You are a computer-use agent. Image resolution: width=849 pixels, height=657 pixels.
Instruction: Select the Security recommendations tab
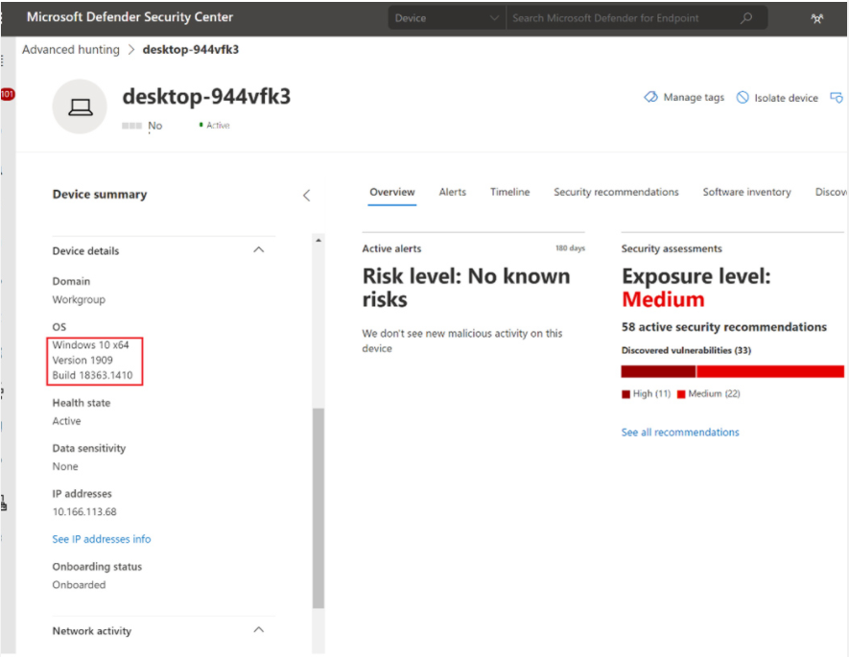pos(616,192)
